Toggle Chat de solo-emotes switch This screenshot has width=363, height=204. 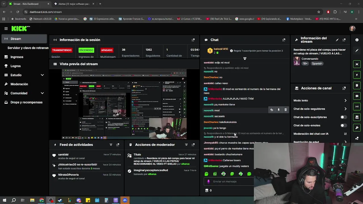[343, 125]
